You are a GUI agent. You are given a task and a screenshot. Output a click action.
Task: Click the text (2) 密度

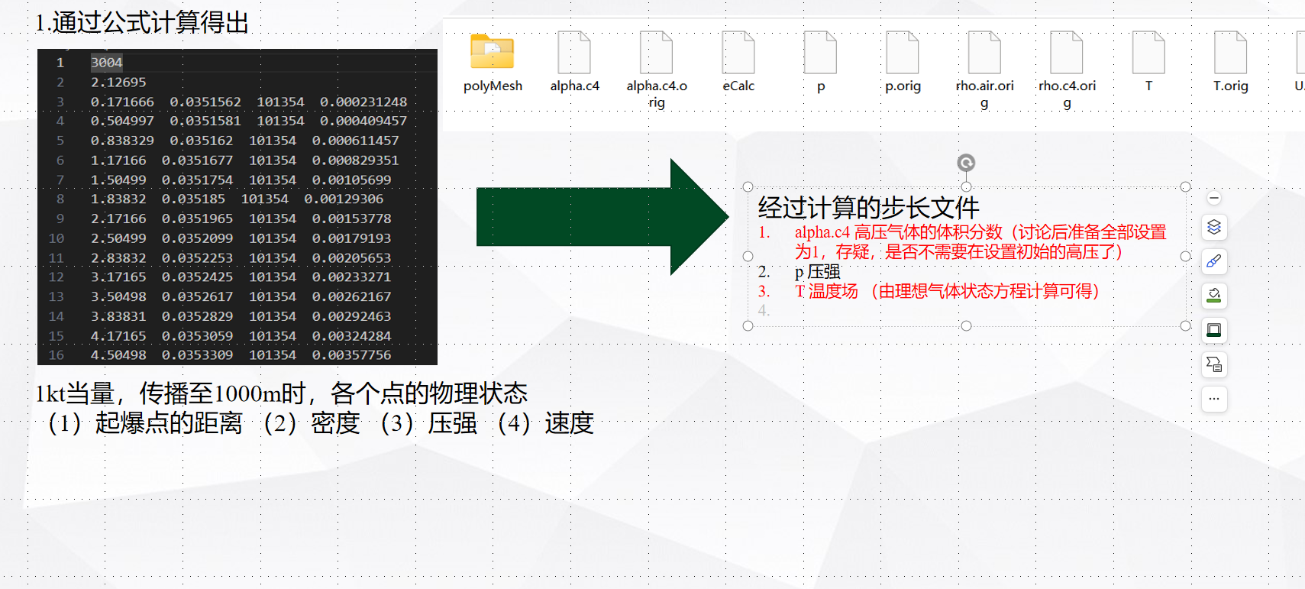coord(311,423)
